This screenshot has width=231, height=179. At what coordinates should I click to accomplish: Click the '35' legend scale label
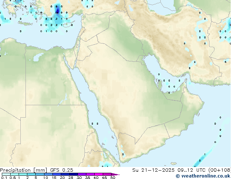(87, 178)
